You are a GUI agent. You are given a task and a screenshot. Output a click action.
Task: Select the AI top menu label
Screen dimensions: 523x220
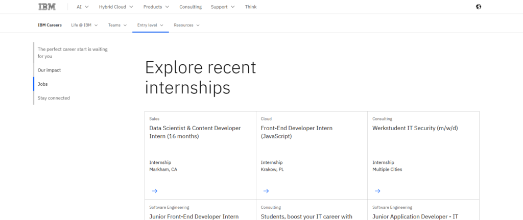[79, 7]
